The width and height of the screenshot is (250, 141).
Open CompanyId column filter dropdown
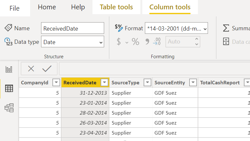[x=56, y=82]
